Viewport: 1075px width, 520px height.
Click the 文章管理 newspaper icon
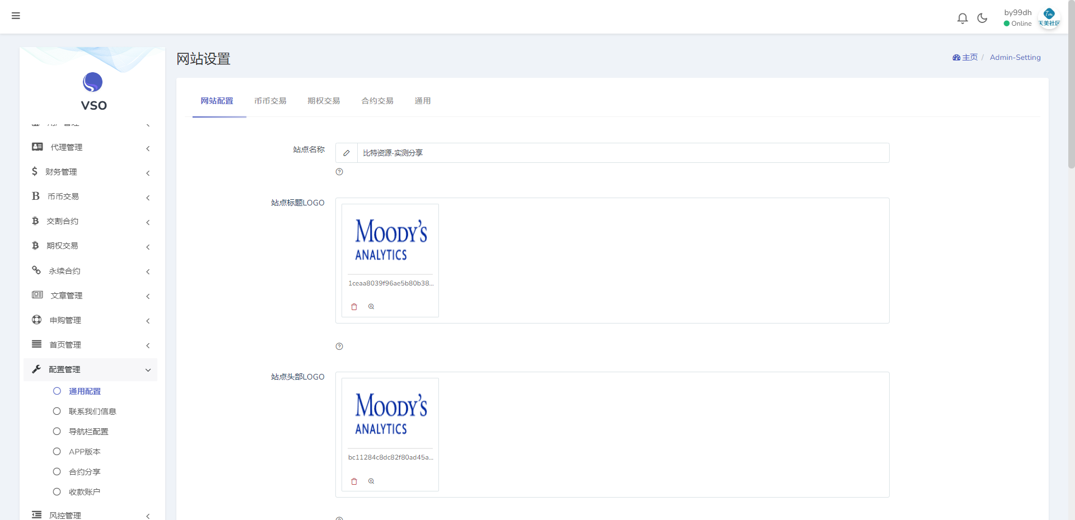tap(38, 295)
